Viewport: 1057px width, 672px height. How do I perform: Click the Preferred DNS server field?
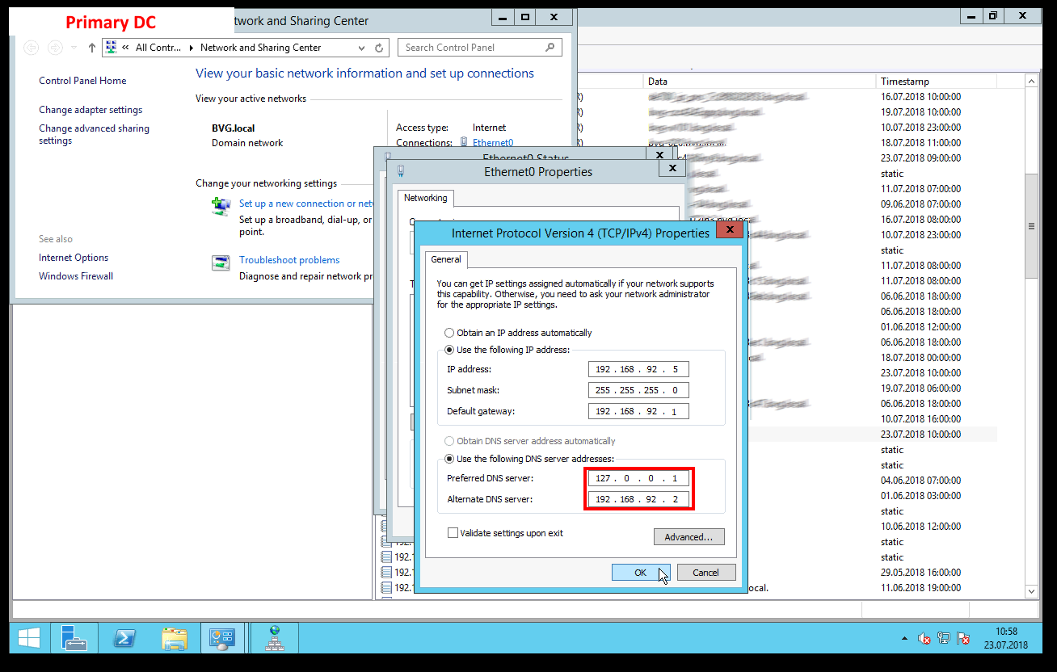coord(638,478)
